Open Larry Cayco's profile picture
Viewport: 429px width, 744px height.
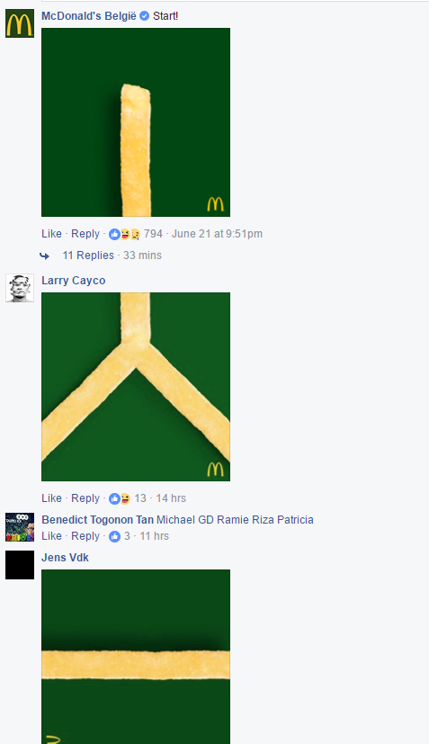[x=20, y=288]
